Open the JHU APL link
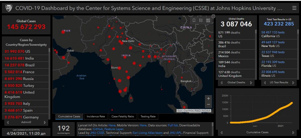 [x=175, y=133]
